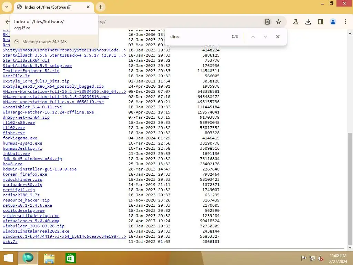Open the Windows Store taskbar icon

(70, 258)
